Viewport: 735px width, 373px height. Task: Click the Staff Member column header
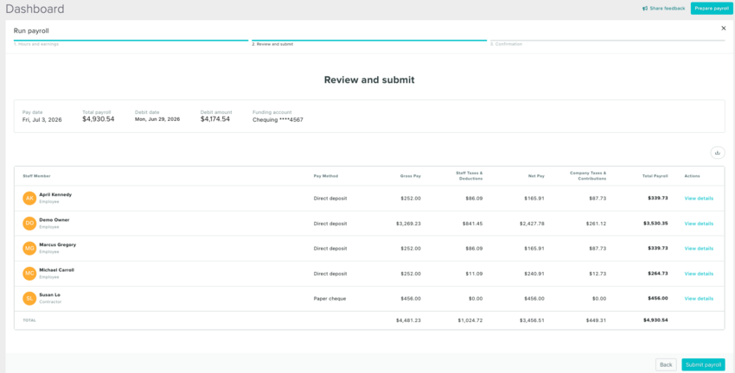[36, 176]
